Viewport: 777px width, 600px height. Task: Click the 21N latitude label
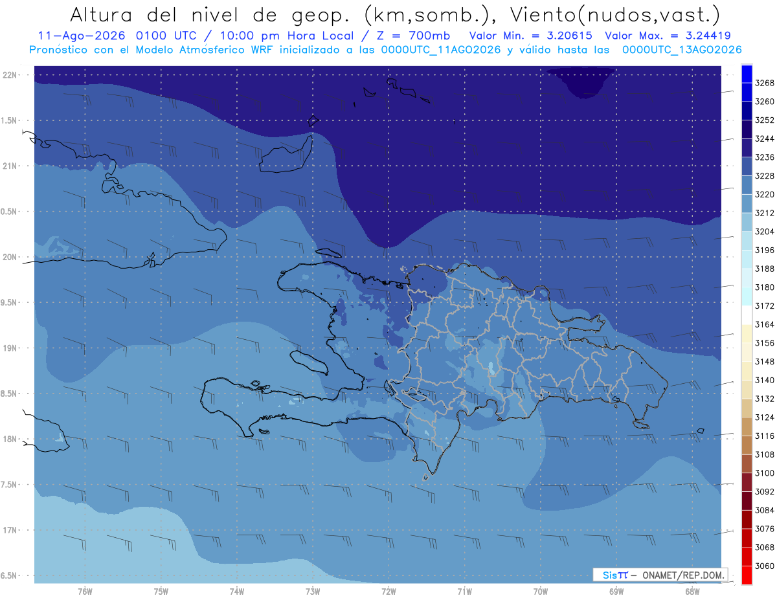point(11,166)
